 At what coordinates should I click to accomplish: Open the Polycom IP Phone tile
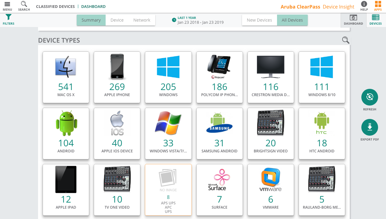[x=219, y=77]
